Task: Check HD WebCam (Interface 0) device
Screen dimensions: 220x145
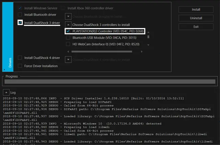Action: [x=68, y=44]
